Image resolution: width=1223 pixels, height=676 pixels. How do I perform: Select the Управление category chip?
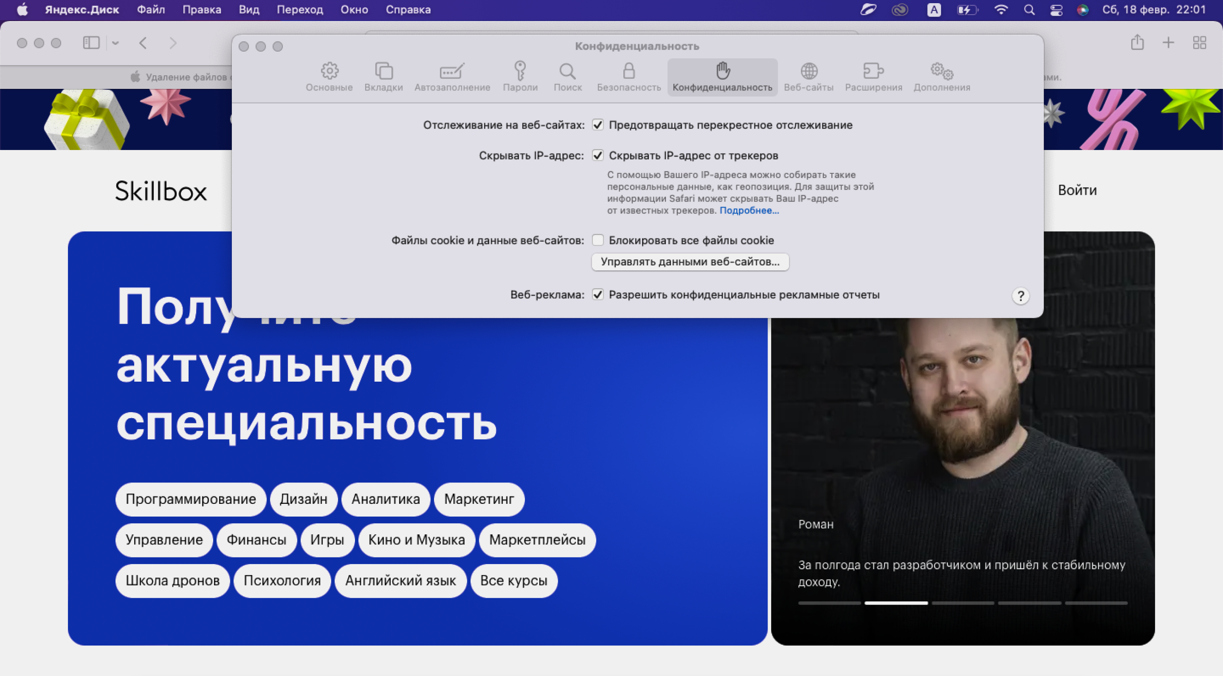point(164,540)
